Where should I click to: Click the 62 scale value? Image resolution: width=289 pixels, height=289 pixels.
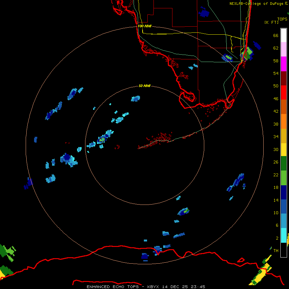click(x=276, y=48)
